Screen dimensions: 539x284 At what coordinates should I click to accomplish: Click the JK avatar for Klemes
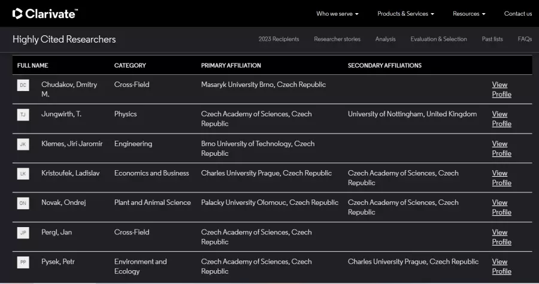[x=23, y=144]
